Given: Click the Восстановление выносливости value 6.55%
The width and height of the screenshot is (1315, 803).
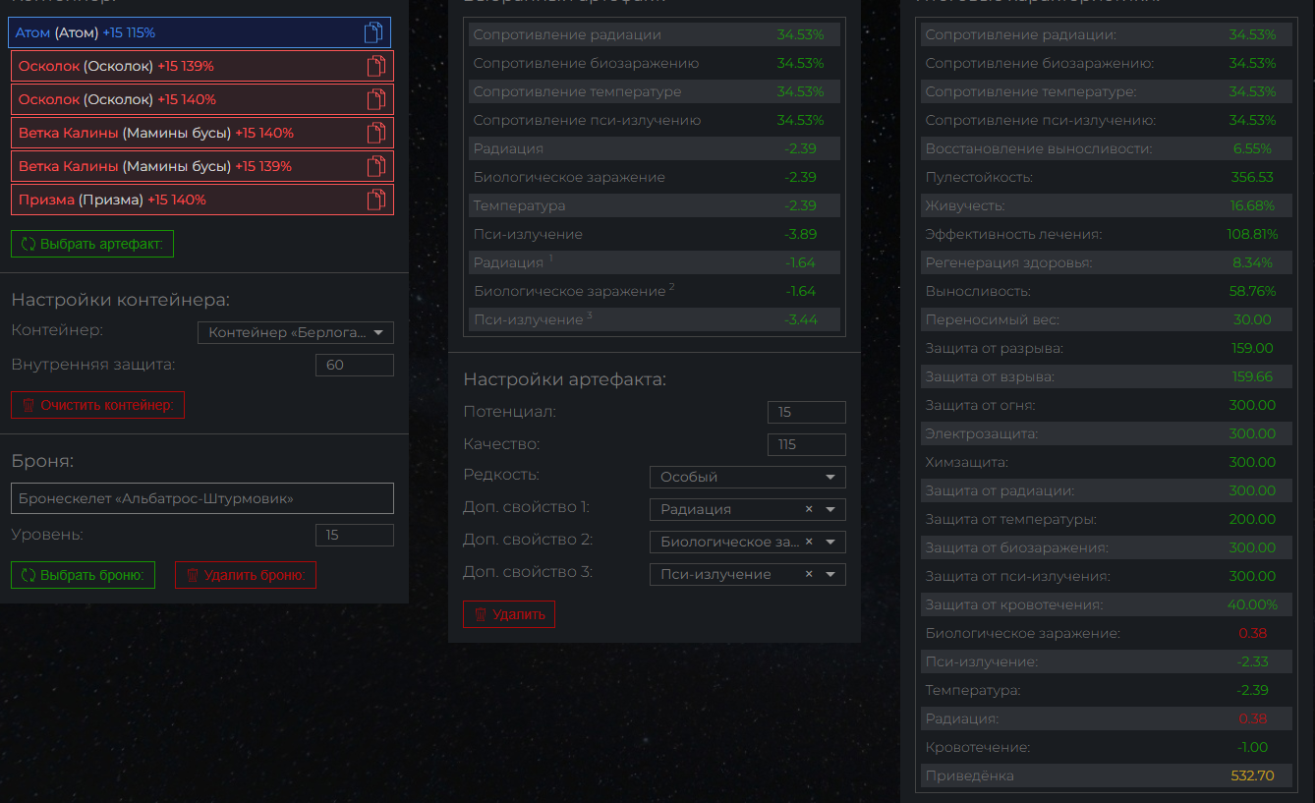Looking at the screenshot, I should (1252, 149).
